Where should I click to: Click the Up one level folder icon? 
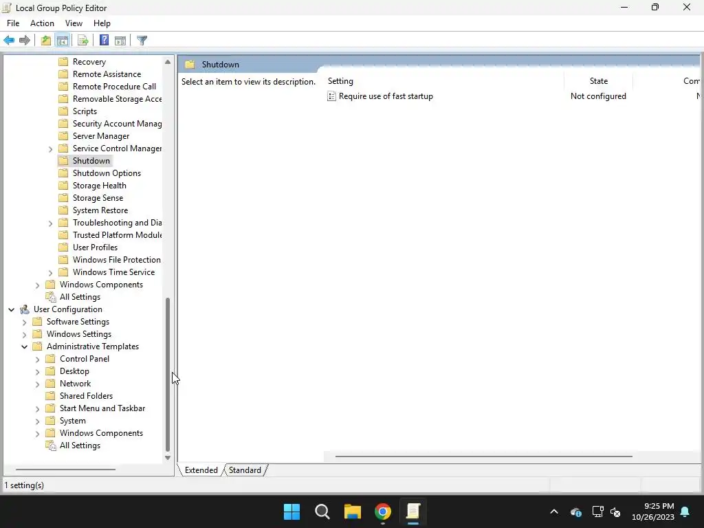tap(46, 41)
